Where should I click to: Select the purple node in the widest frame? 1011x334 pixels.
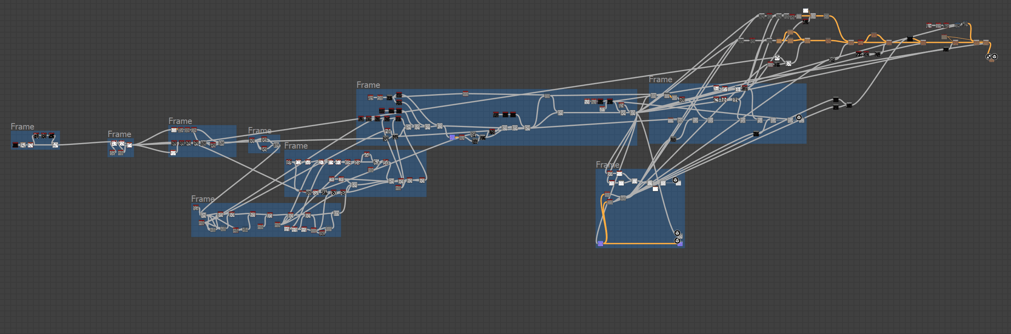(x=452, y=137)
